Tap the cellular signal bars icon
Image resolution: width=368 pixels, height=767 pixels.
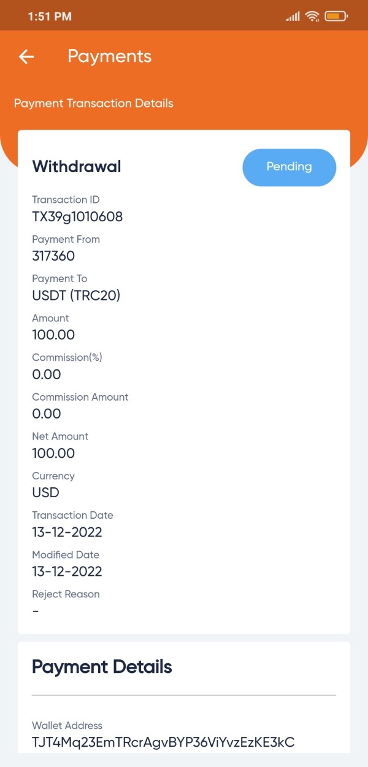[x=293, y=17]
